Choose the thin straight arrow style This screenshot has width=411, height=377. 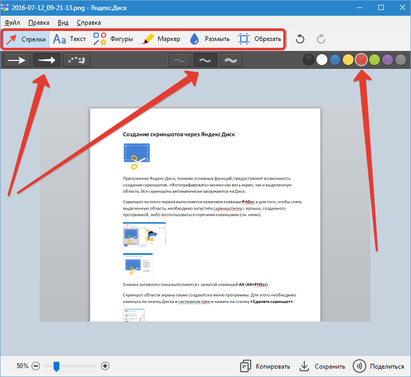click(17, 60)
